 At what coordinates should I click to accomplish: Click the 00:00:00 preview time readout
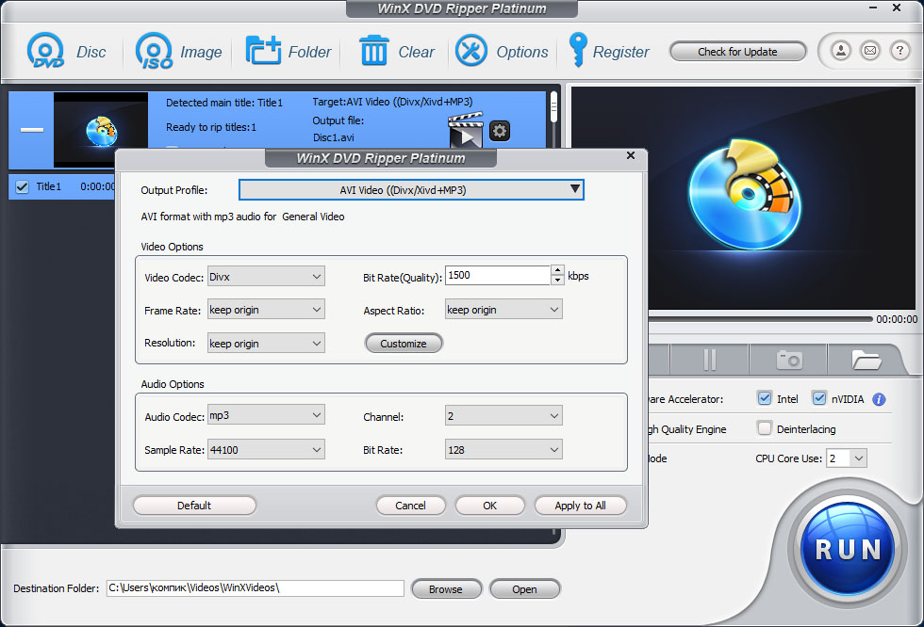coord(897,319)
